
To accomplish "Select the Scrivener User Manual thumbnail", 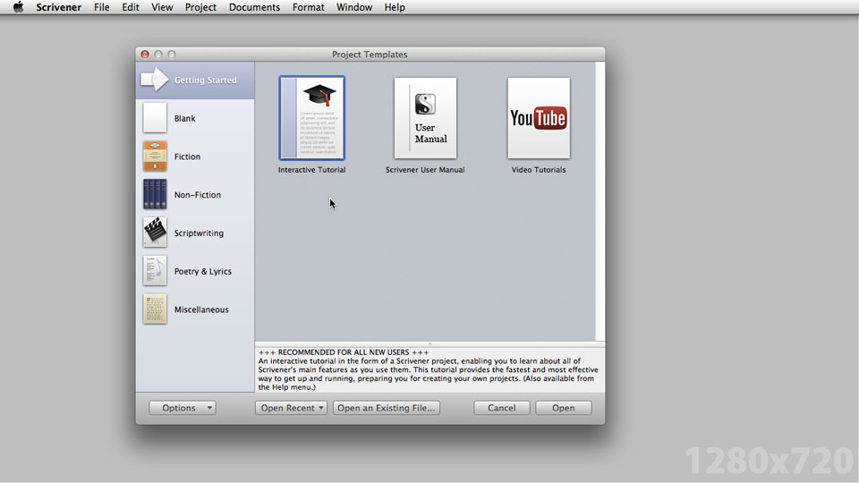I will (425, 118).
